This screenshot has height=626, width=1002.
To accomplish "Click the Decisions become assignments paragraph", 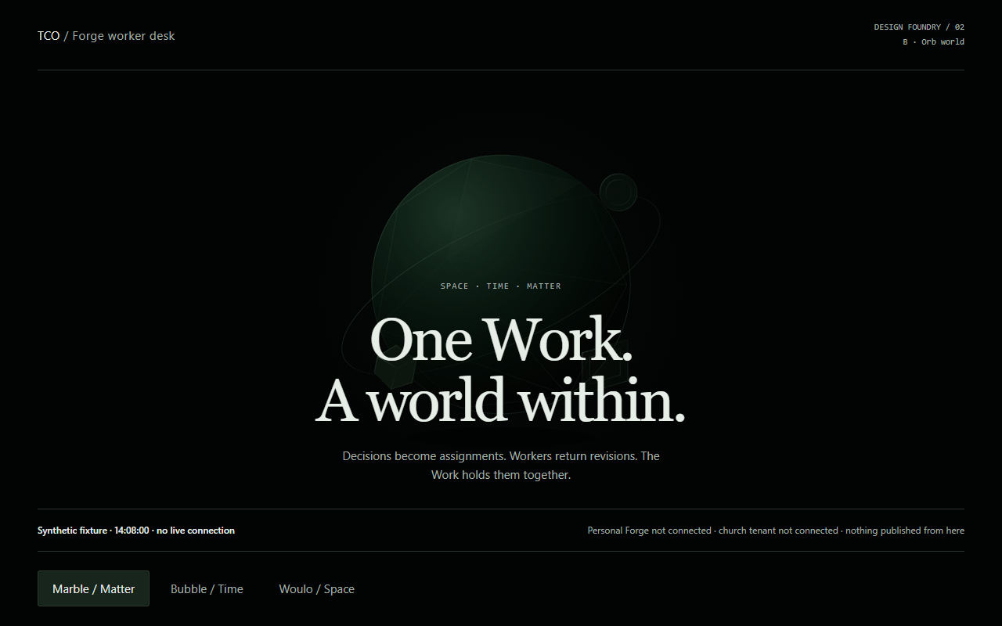I will [x=501, y=466].
